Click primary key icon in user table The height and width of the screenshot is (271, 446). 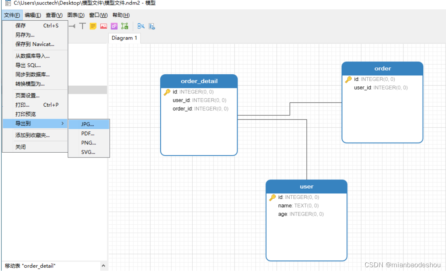pos(273,198)
